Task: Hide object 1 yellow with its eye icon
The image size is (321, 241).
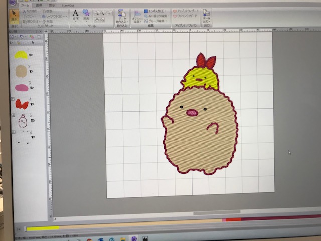Action: 31,55
